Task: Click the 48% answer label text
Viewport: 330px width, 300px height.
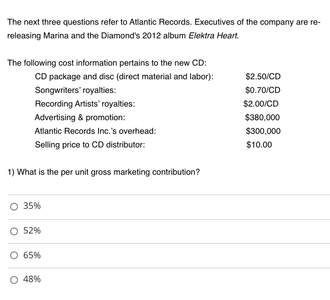Action: pyautogui.click(x=32, y=279)
